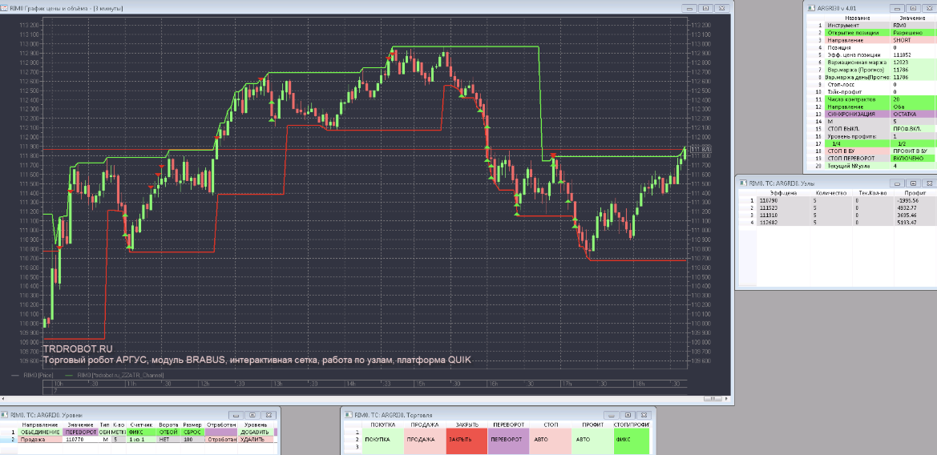Viewport: 937px width, 455px height.
Task: Close the Узлы window
Action: click(x=929, y=183)
